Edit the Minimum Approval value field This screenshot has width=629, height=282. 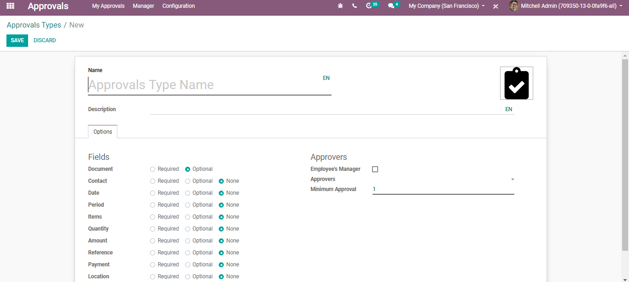[443, 189]
